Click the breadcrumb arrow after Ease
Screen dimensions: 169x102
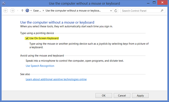tap(43, 10)
